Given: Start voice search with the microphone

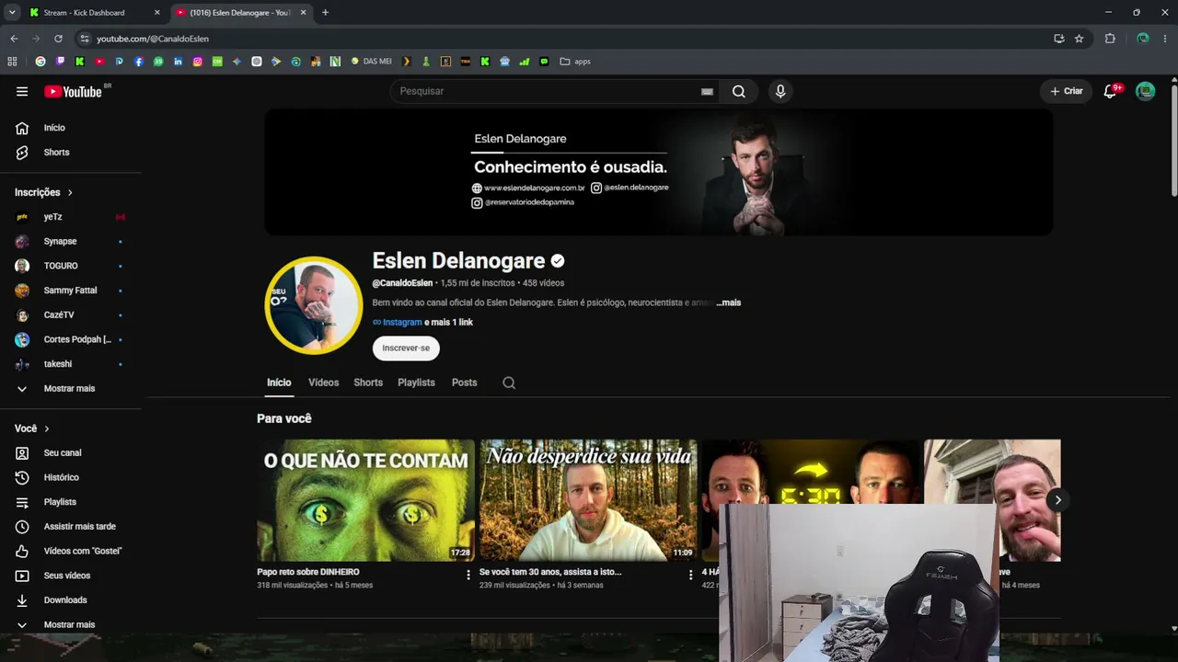Looking at the screenshot, I should pyautogui.click(x=780, y=91).
